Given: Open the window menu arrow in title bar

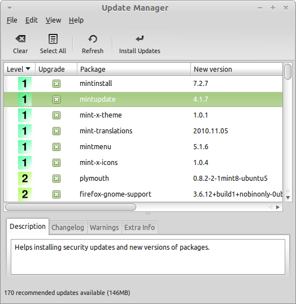Looking at the screenshot, I should [x=10, y=8].
